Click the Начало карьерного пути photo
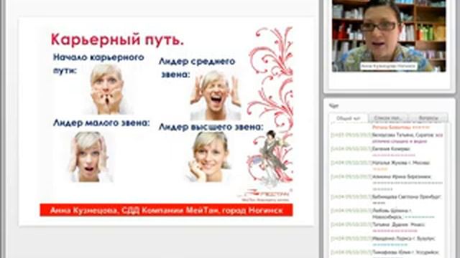The height and width of the screenshot is (258, 460). (x=107, y=89)
